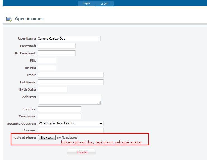
Task: Click the Browse button for photo upload
Action: tap(47, 138)
